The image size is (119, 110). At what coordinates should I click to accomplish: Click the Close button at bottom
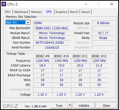(x=106, y=105)
